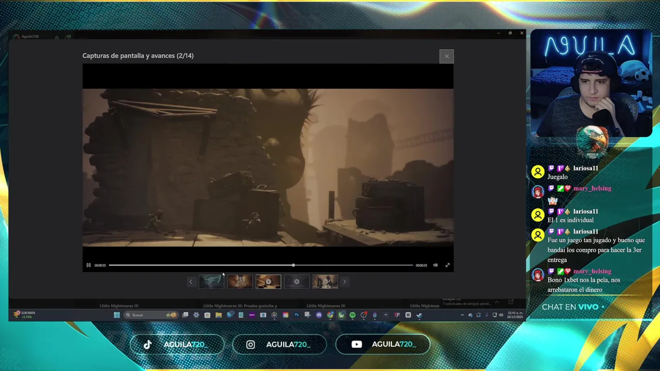This screenshot has width=660, height=371.
Task: Select the fifth thumbnail in the strip
Action: [325, 281]
